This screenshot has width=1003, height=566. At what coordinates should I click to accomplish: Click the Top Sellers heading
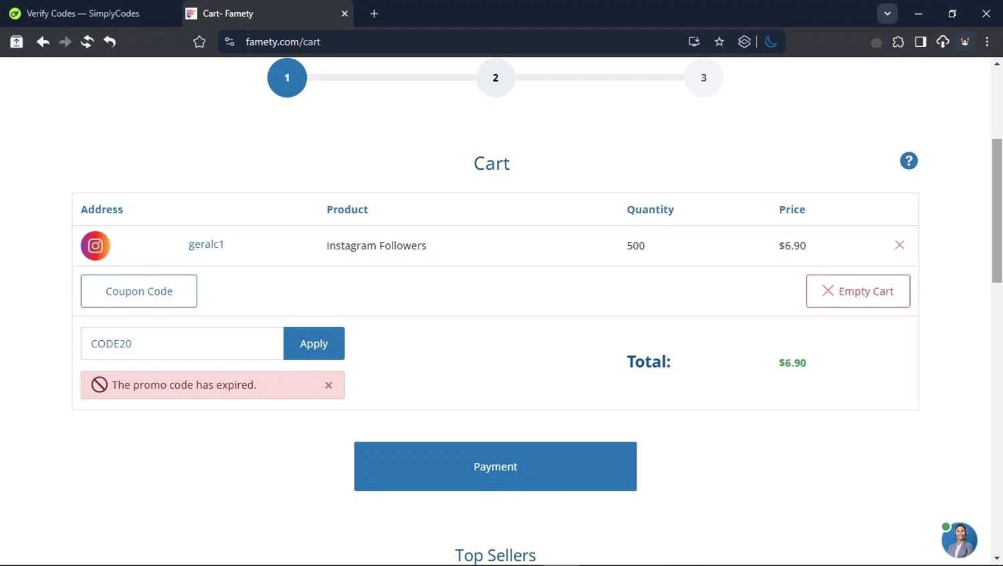click(495, 555)
